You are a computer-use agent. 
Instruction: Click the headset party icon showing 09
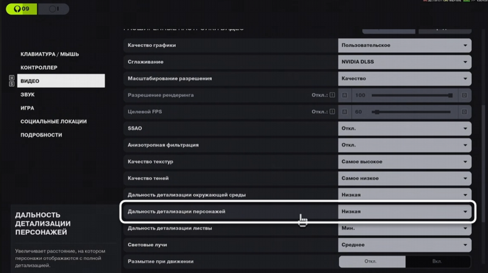click(x=21, y=9)
